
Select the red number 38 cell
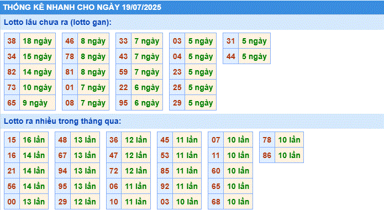12,41
